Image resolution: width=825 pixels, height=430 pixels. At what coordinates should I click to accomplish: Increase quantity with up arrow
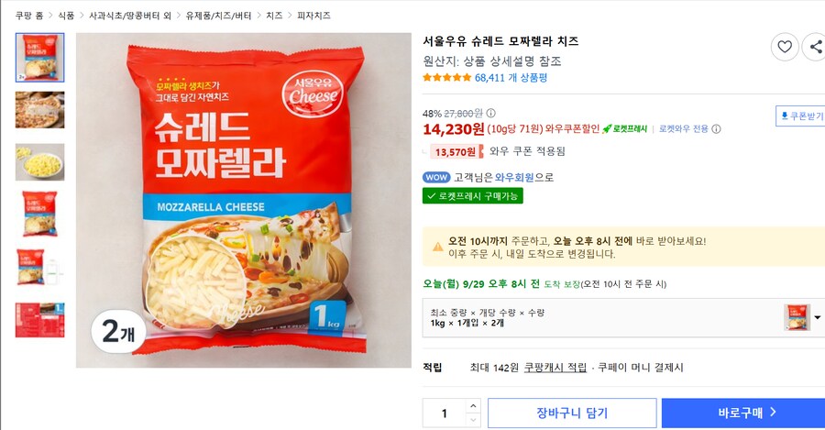click(473, 405)
